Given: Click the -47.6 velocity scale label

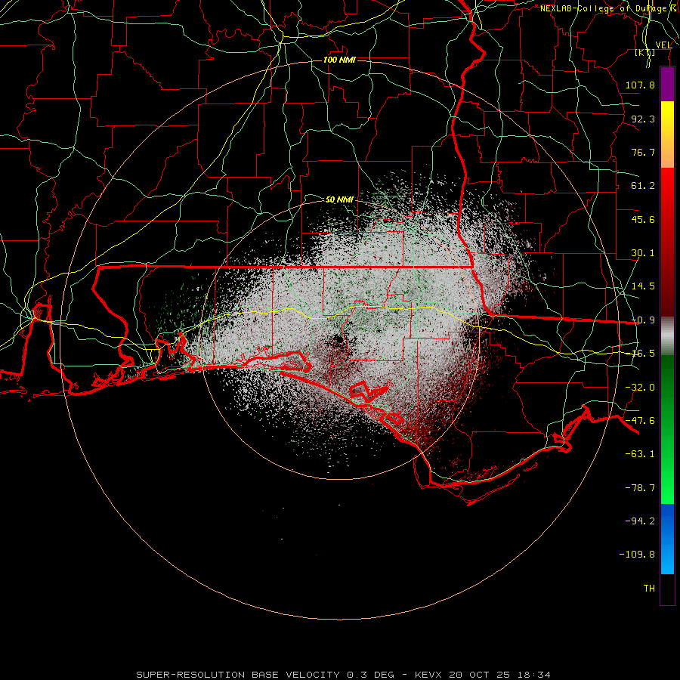Looking at the screenshot, I should 640,421.
